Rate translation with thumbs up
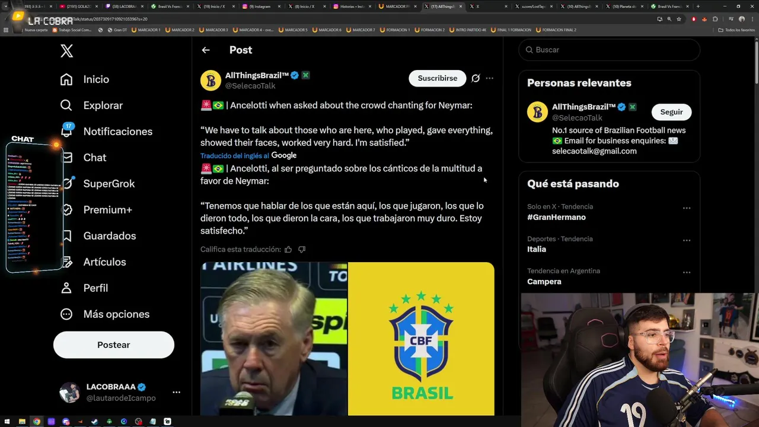 (x=288, y=250)
